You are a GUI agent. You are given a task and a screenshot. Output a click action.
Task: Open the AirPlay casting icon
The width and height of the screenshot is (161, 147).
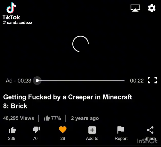(135, 8)
